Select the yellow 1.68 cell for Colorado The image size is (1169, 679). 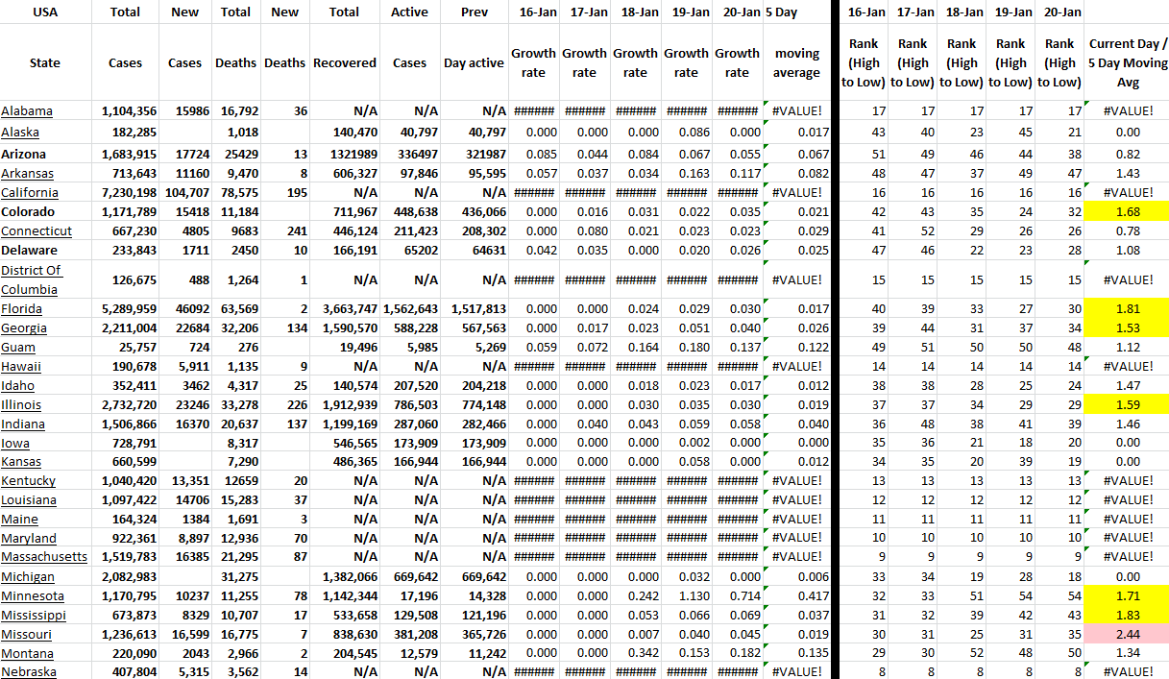point(1128,212)
